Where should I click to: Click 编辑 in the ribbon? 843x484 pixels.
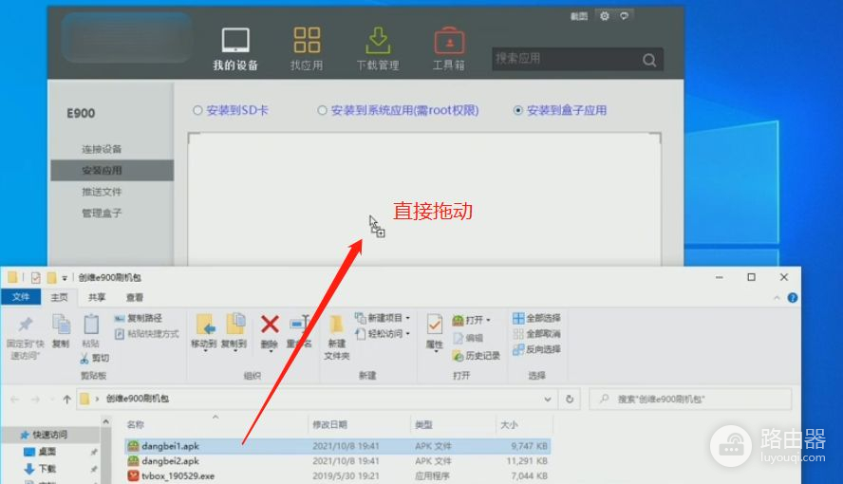(x=468, y=338)
